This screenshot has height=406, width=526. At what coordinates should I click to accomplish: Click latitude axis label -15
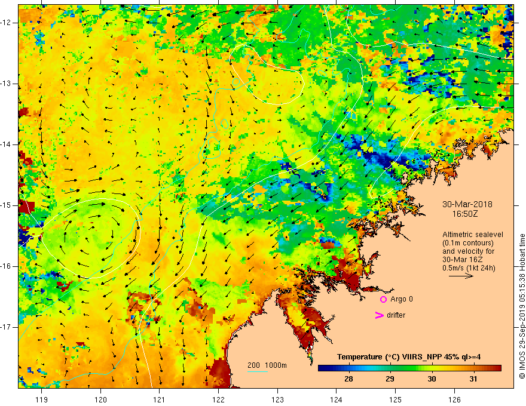(7, 205)
